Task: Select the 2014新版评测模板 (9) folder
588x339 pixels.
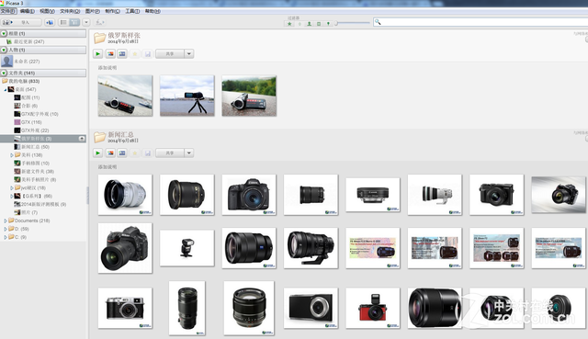Action: coord(40,204)
